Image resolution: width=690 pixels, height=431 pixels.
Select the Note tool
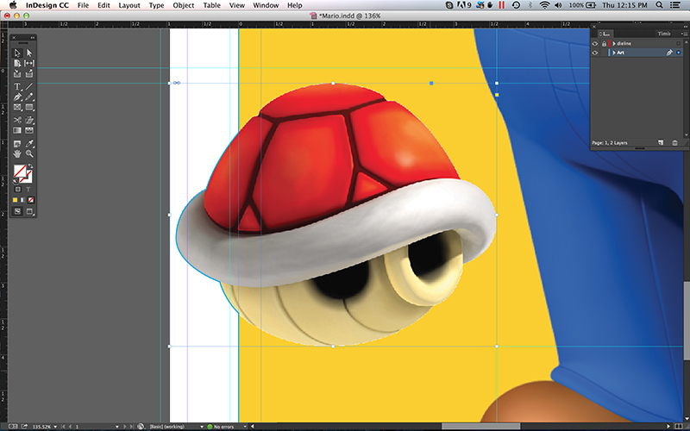click(17, 144)
